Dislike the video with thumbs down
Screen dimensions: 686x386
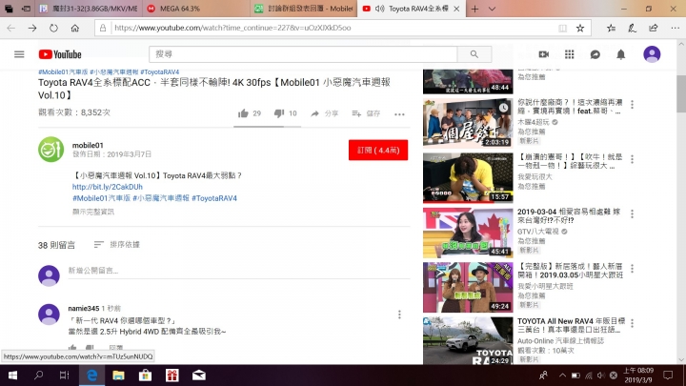279,113
